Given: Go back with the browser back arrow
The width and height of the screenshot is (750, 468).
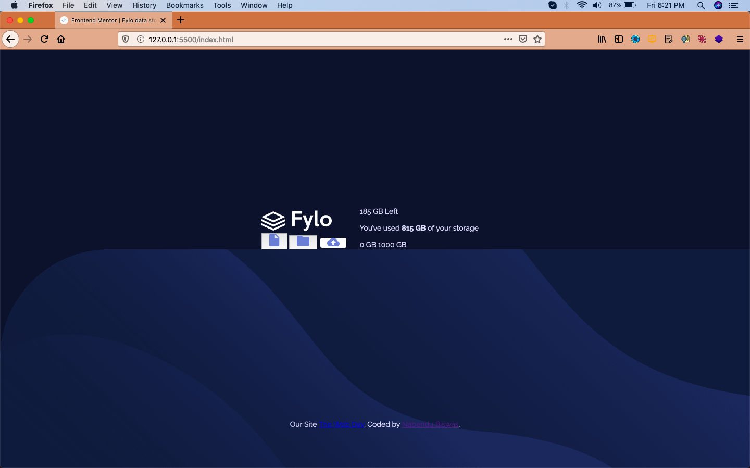Looking at the screenshot, I should point(10,39).
